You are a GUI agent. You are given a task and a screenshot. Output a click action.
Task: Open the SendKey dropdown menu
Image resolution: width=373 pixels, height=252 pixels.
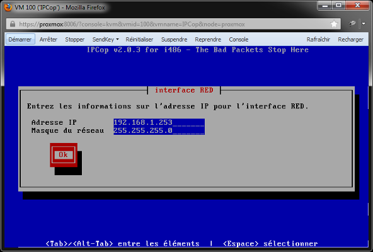coord(105,39)
